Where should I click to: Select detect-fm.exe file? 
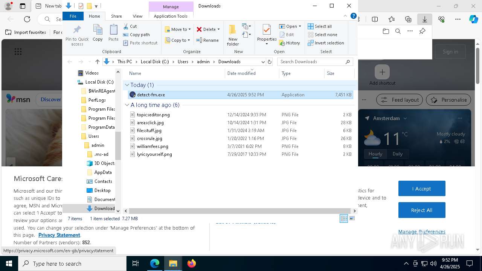240,95
